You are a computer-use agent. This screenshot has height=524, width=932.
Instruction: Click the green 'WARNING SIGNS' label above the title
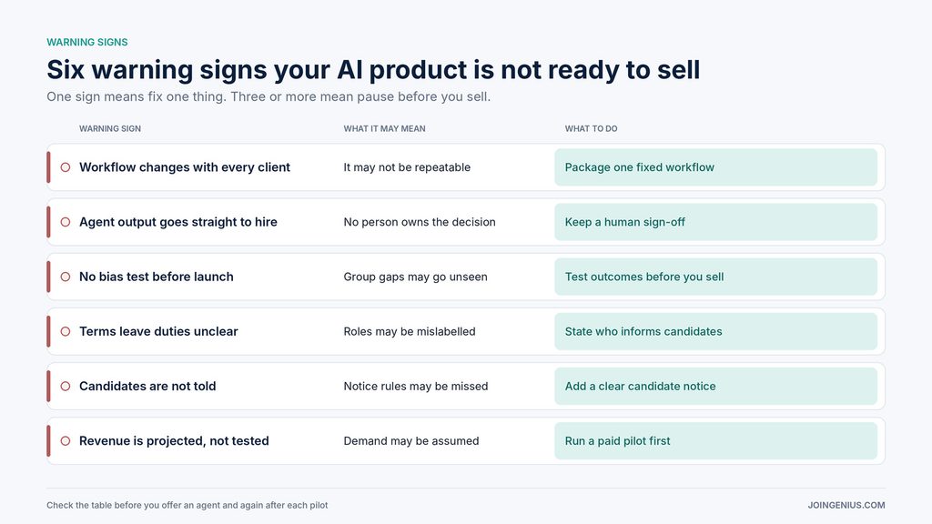[87, 42]
